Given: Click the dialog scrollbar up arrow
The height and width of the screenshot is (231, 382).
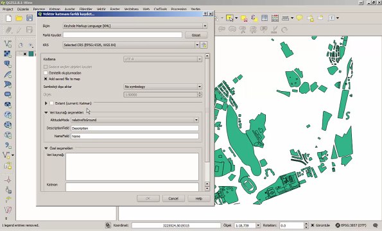Looking at the screenshot, I should click(x=207, y=56).
